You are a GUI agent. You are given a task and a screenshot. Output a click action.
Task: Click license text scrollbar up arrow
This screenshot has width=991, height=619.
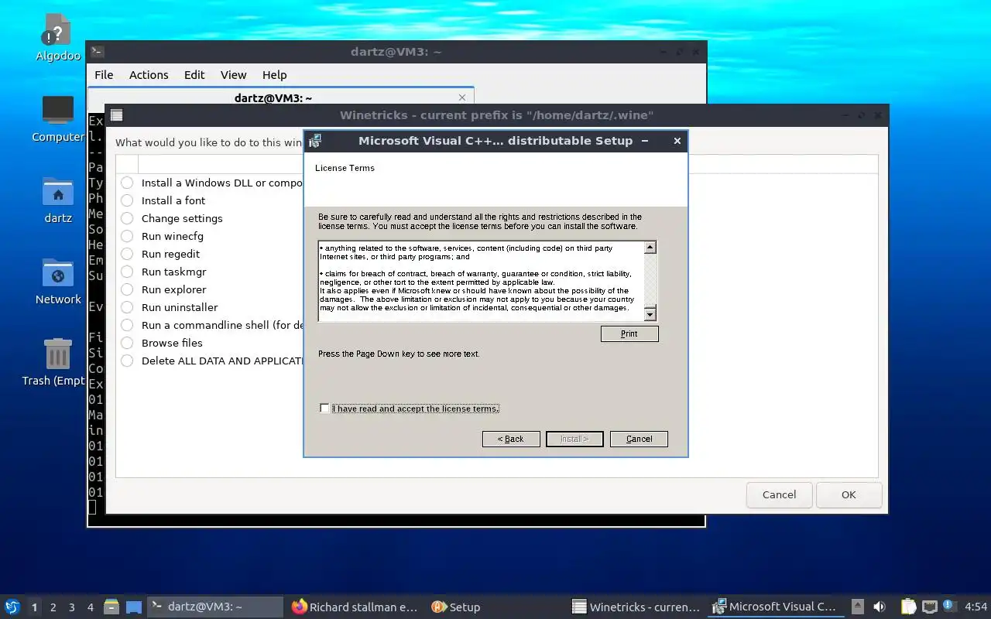coord(650,248)
